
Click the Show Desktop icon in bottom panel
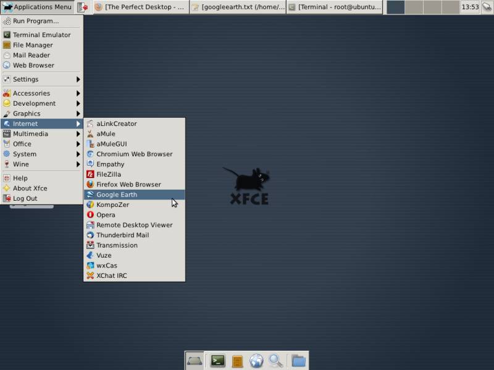pos(195,361)
